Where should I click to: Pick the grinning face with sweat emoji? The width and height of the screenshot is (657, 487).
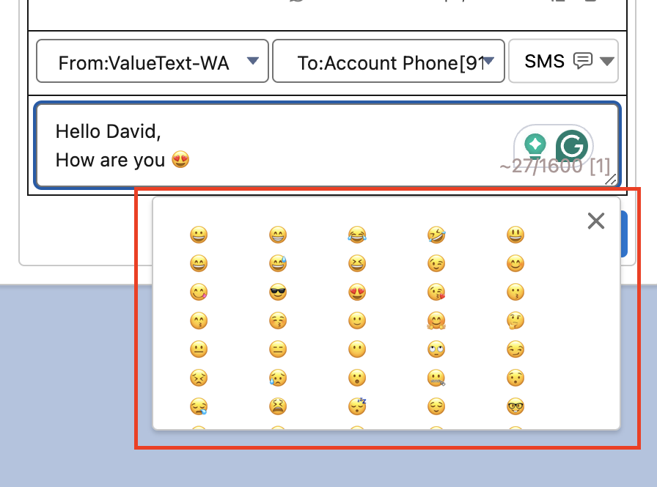278,263
